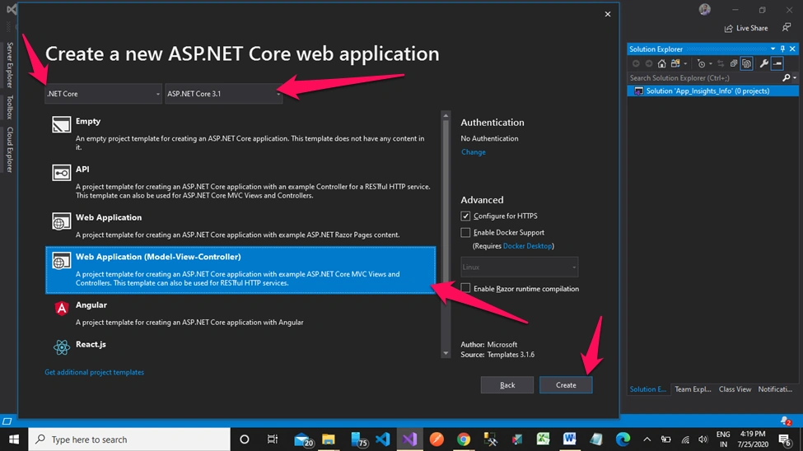Click the taskbar clock showing 4:19 PM
803x451 pixels.
[752, 439]
